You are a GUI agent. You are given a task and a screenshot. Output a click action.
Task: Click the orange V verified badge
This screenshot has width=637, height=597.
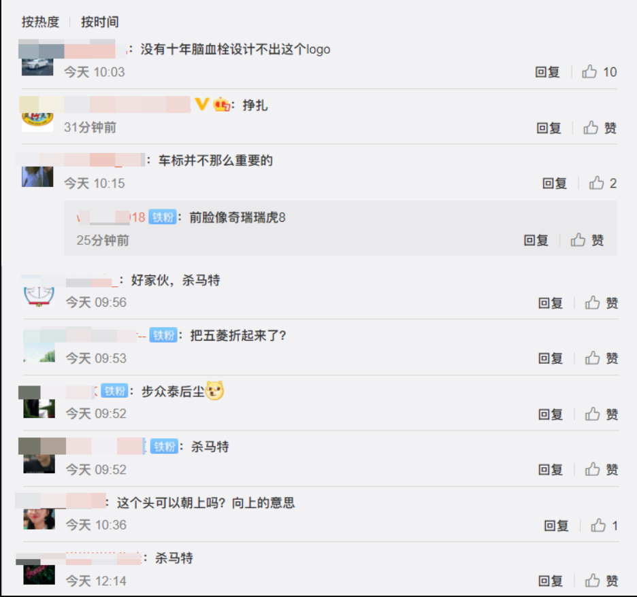[x=202, y=104]
